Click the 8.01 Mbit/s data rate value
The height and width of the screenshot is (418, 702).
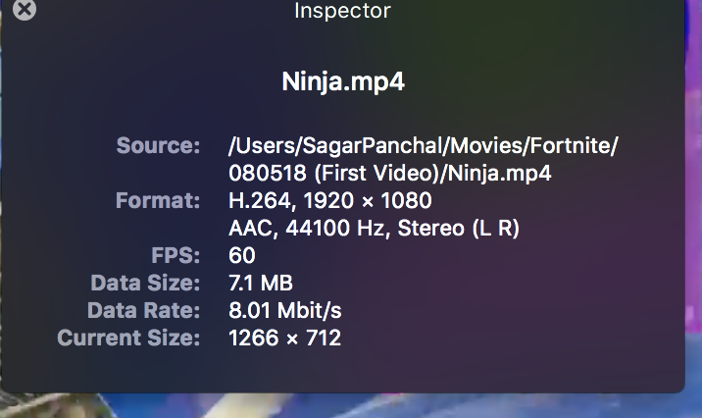click(285, 311)
